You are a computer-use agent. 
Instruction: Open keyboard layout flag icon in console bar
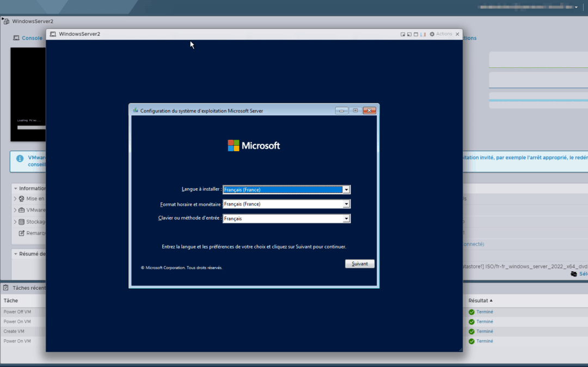tap(423, 34)
